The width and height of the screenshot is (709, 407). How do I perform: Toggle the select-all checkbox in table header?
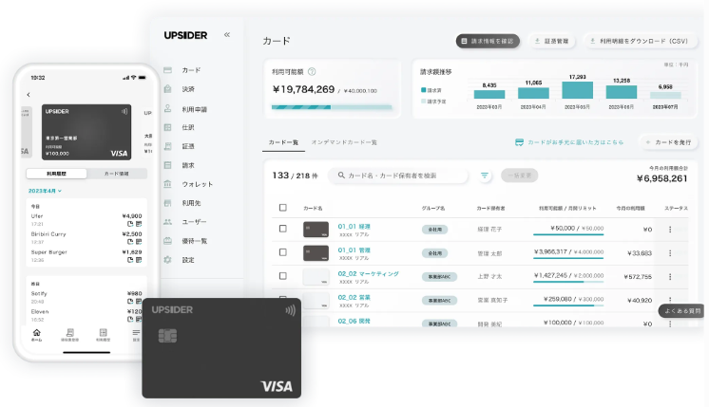pos(282,207)
